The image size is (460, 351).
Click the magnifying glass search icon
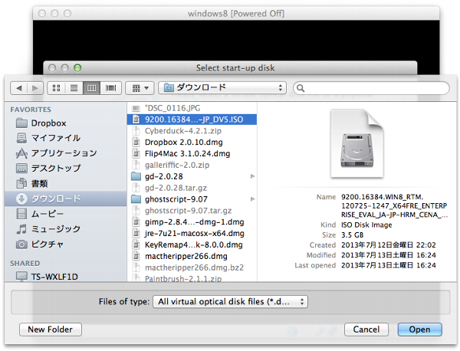301,88
